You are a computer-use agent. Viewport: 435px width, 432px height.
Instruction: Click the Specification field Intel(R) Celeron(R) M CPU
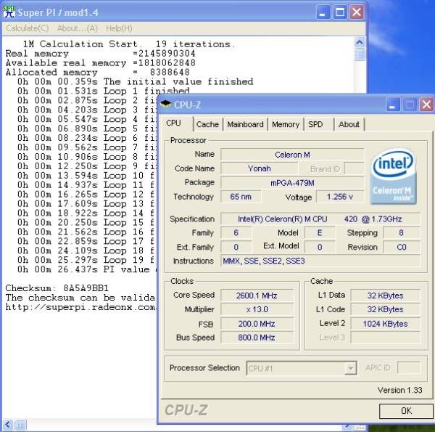tap(320, 219)
